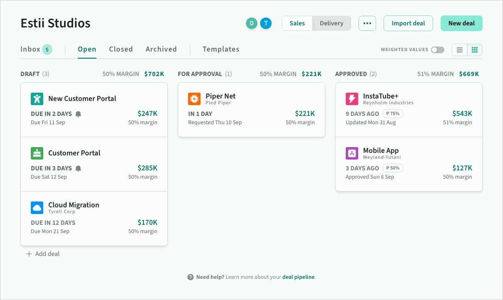The image size is (503, 300).
Task: Click the purple Mobile App icon
Action: click(x=352, y=153)
